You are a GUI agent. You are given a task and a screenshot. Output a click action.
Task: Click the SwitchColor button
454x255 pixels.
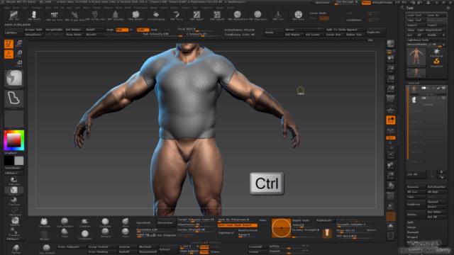tap(13, 168)
